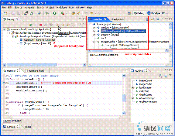This screenshot has height=136, width=175.
Task: Open the MyEclipse menu
Action: pyautogui.click(x=61, y=8)
